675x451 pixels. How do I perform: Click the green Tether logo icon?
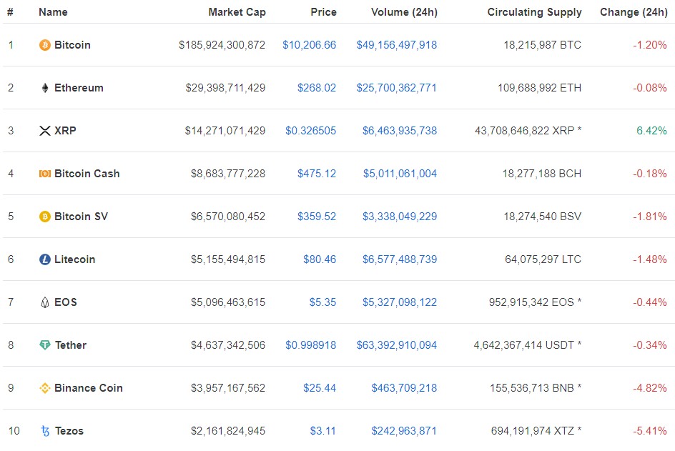(x=45, y=345)
